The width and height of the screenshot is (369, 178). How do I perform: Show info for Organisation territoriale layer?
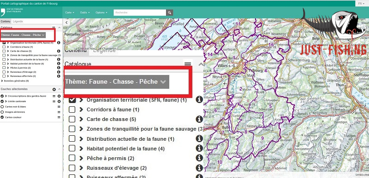click(x=59, y=43)
